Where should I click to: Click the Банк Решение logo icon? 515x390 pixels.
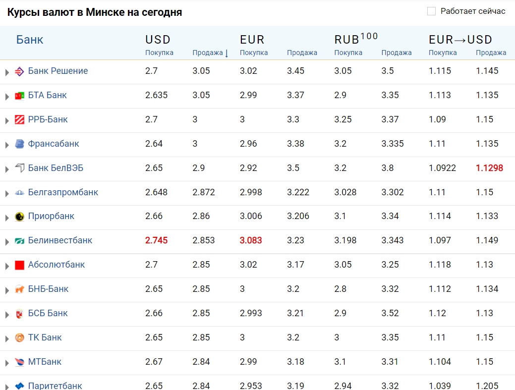pos(19,71)
